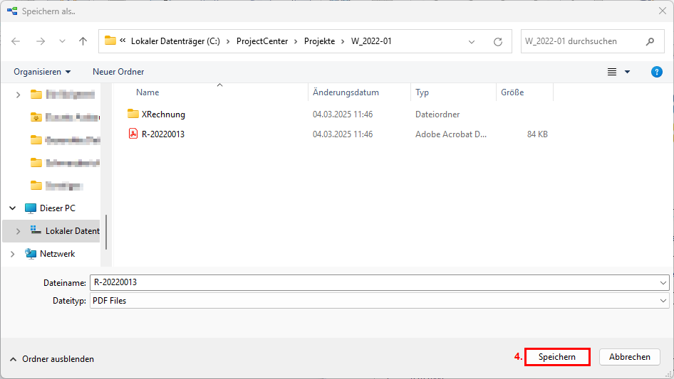Viewport: 674px width, 379px height.
Task: Expand the address bar path dropdown
Action: point(472,41)
